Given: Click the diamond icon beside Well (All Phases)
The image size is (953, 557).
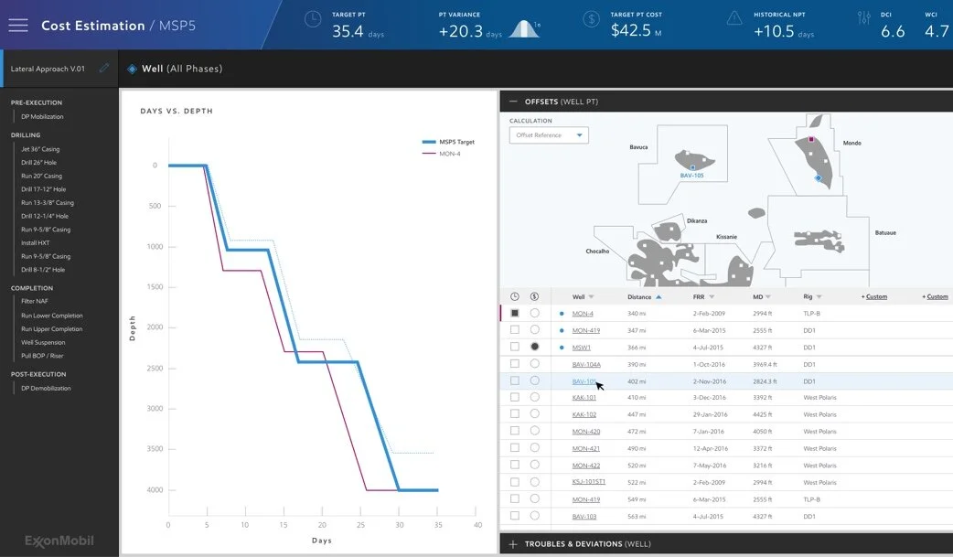Looking at the screenshot, I should pos(132,69).
